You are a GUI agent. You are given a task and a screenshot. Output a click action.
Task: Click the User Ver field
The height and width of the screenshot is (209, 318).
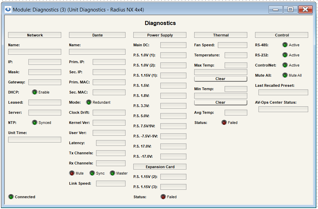109,133
